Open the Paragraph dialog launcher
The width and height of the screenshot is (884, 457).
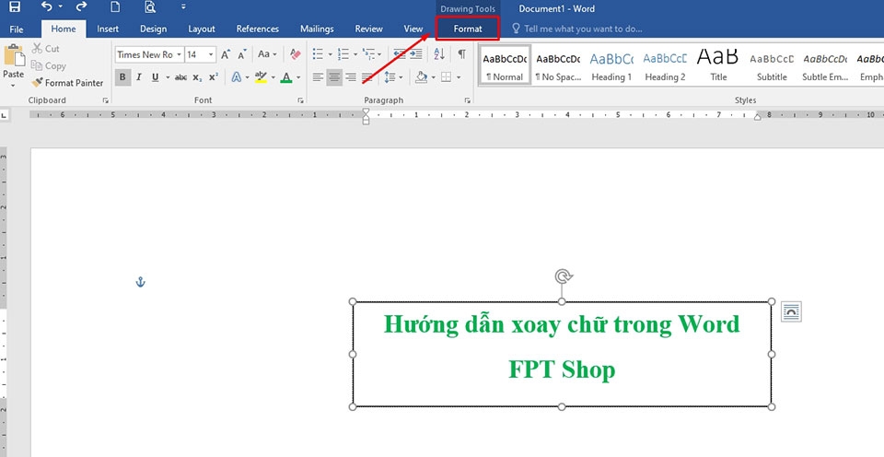468,100
